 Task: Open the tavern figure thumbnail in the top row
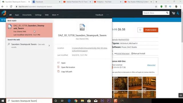(121, 83)
